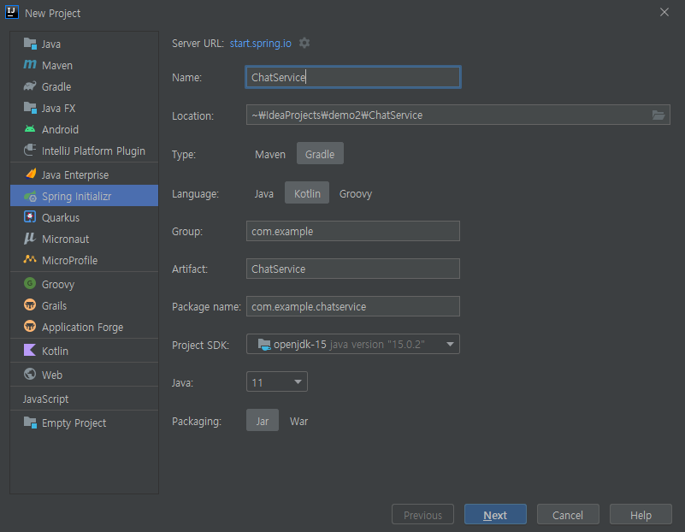
Task: Click the Maven 'm' icon in sidebar
Action: [x=30, y=65]
